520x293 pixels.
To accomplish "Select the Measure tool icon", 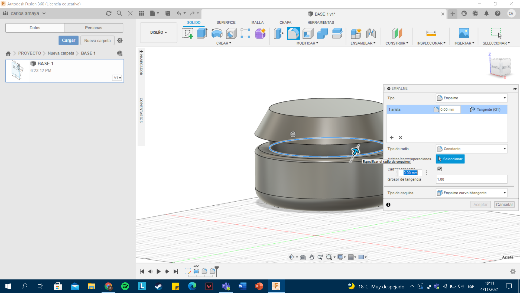I will pos(431,33).
